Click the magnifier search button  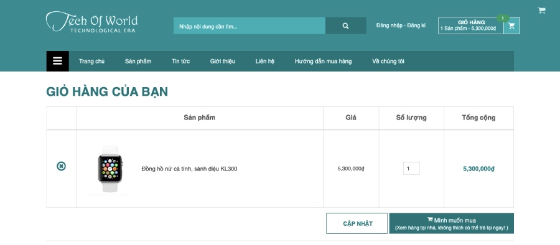click(345, 25)
